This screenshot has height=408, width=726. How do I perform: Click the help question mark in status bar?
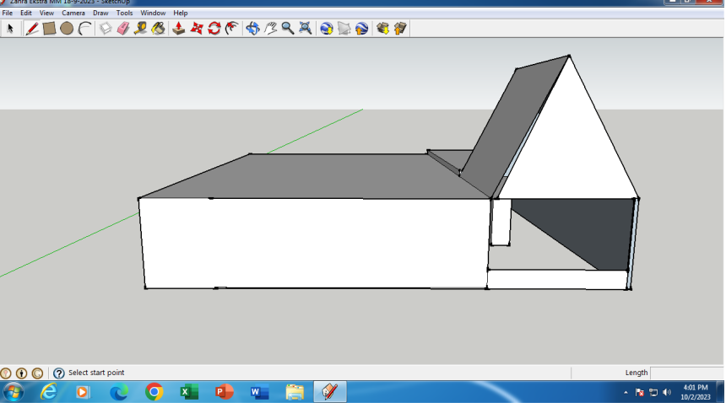(59, 373)
